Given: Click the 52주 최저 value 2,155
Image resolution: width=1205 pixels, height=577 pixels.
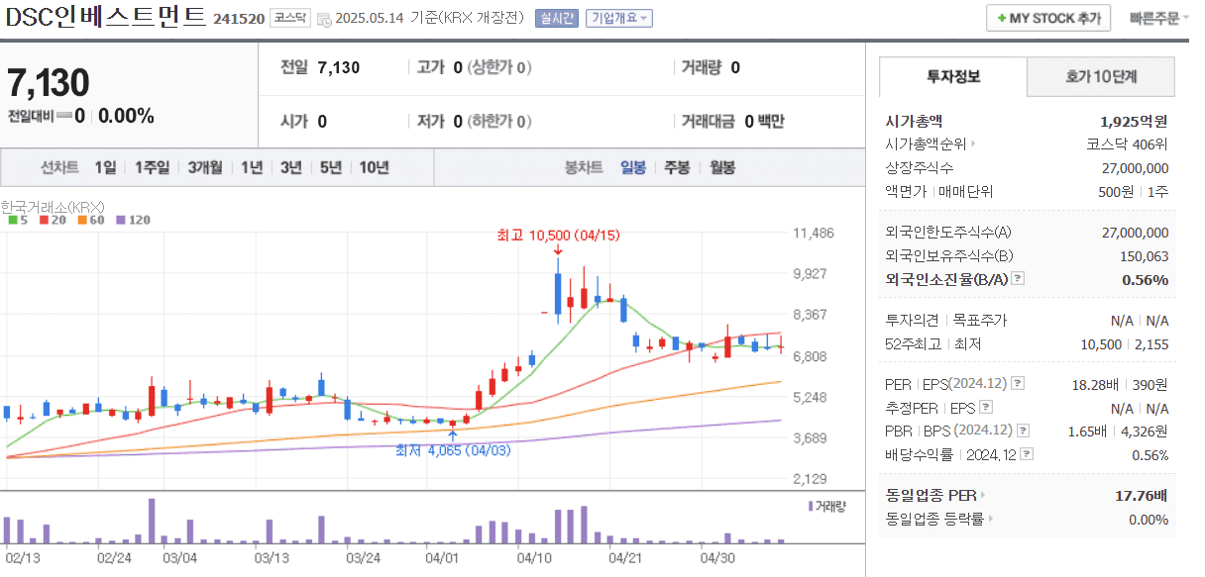Looking at the screenshot, I should [x=1151, y=344].
